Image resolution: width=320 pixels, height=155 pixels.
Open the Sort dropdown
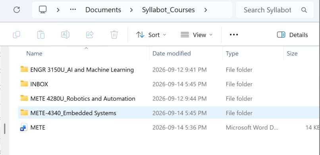click(151, 35)
